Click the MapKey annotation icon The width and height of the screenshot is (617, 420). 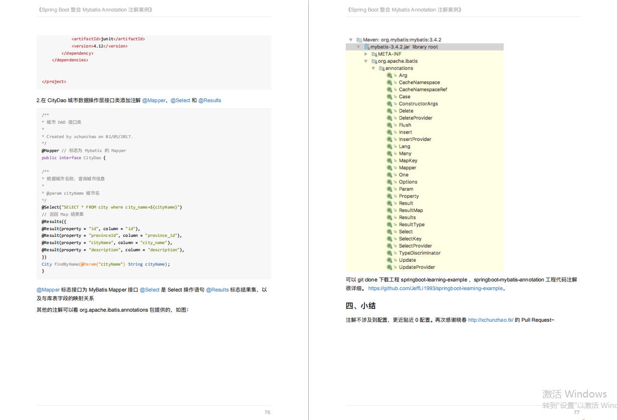[389, 161]
